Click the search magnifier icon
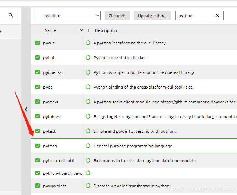Screen dimensions: 237x195 (11, 15)
